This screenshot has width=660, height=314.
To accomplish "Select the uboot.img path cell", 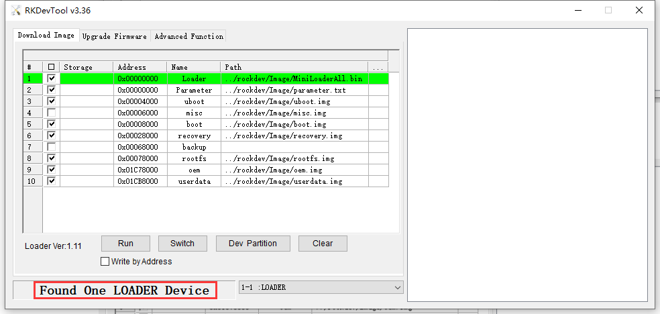I will [294, 101].
